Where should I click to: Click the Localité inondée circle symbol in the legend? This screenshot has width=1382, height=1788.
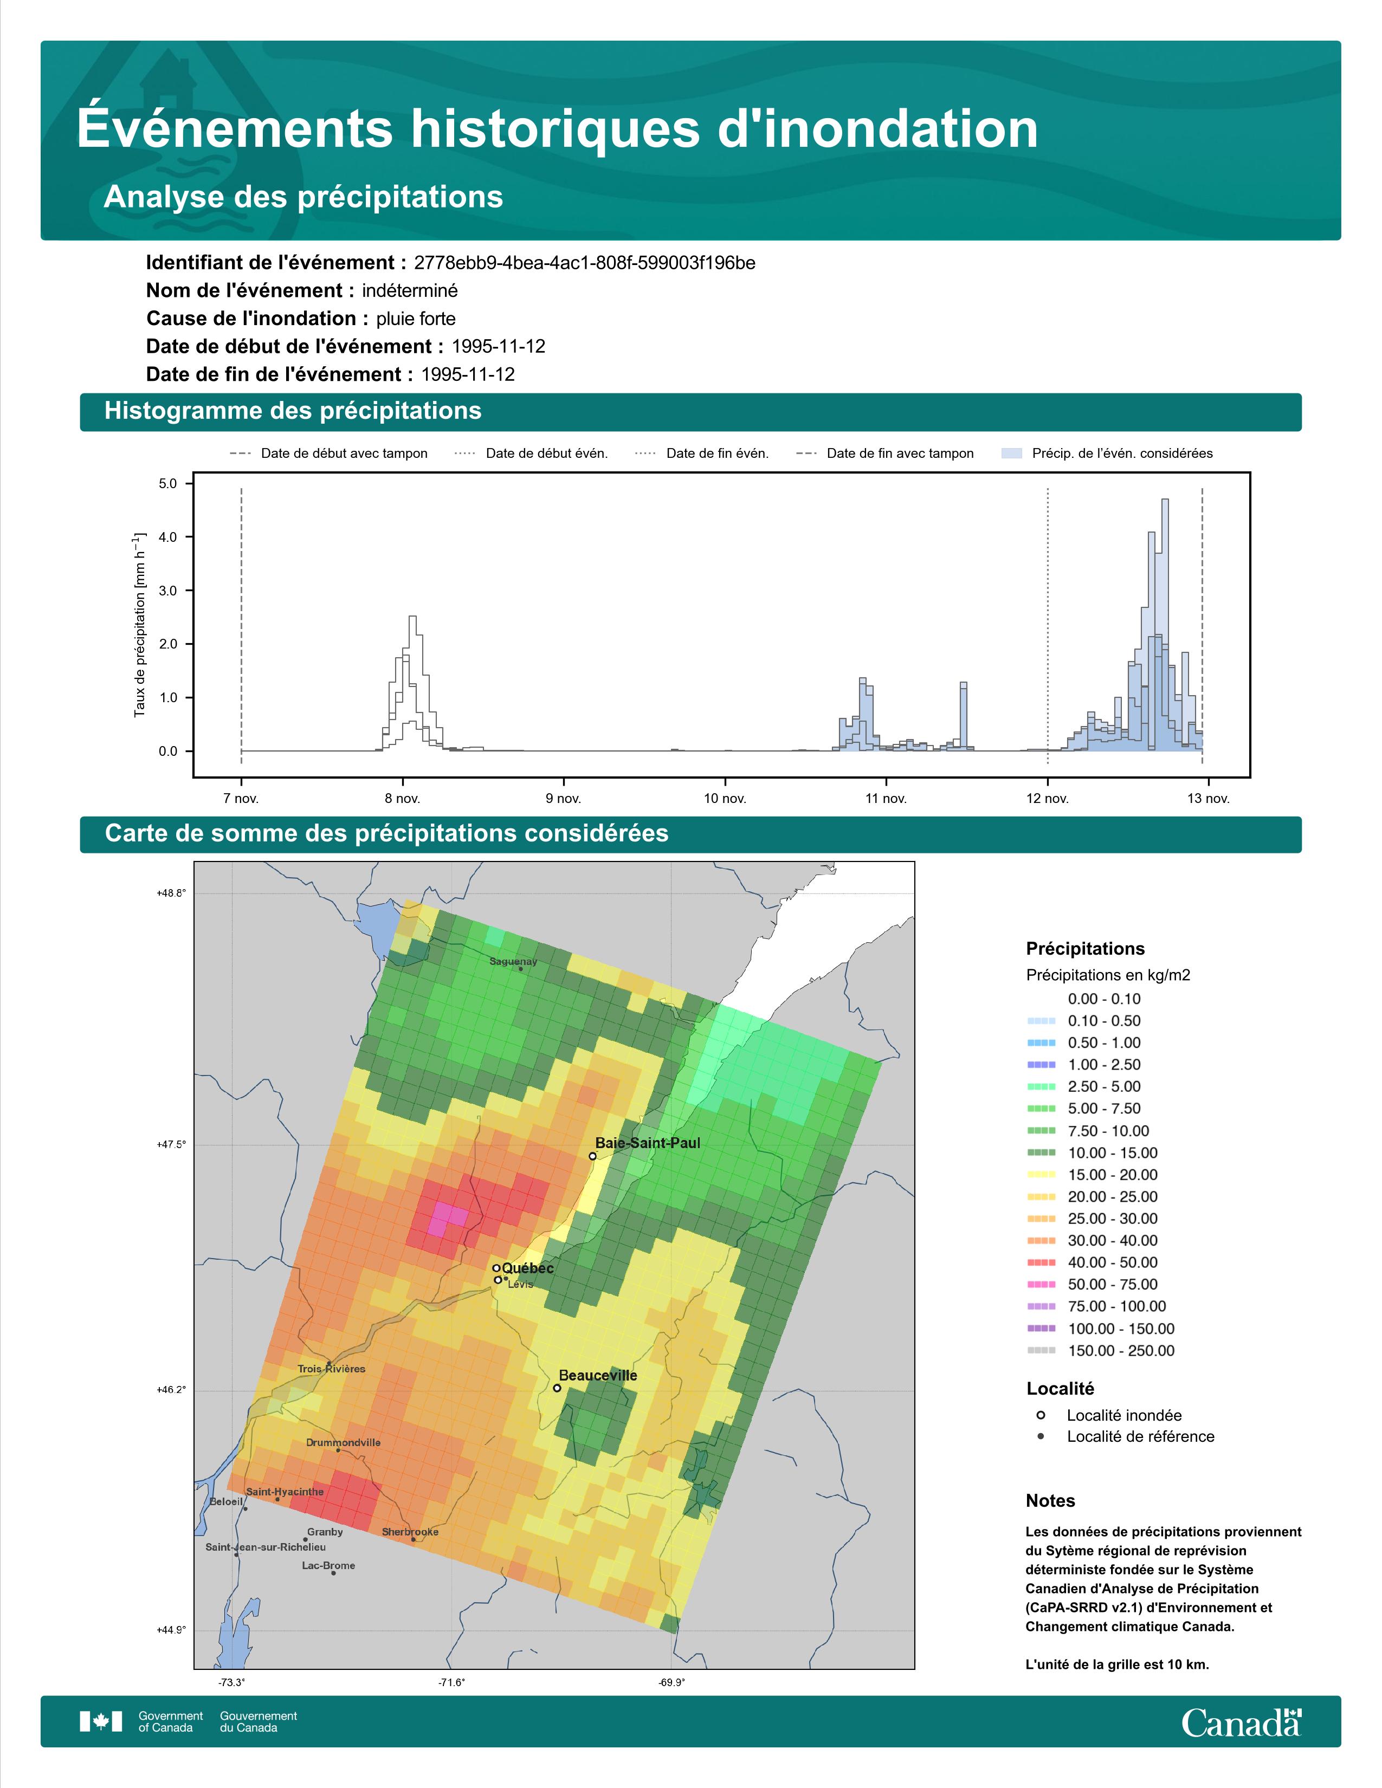[1041, 1415]
